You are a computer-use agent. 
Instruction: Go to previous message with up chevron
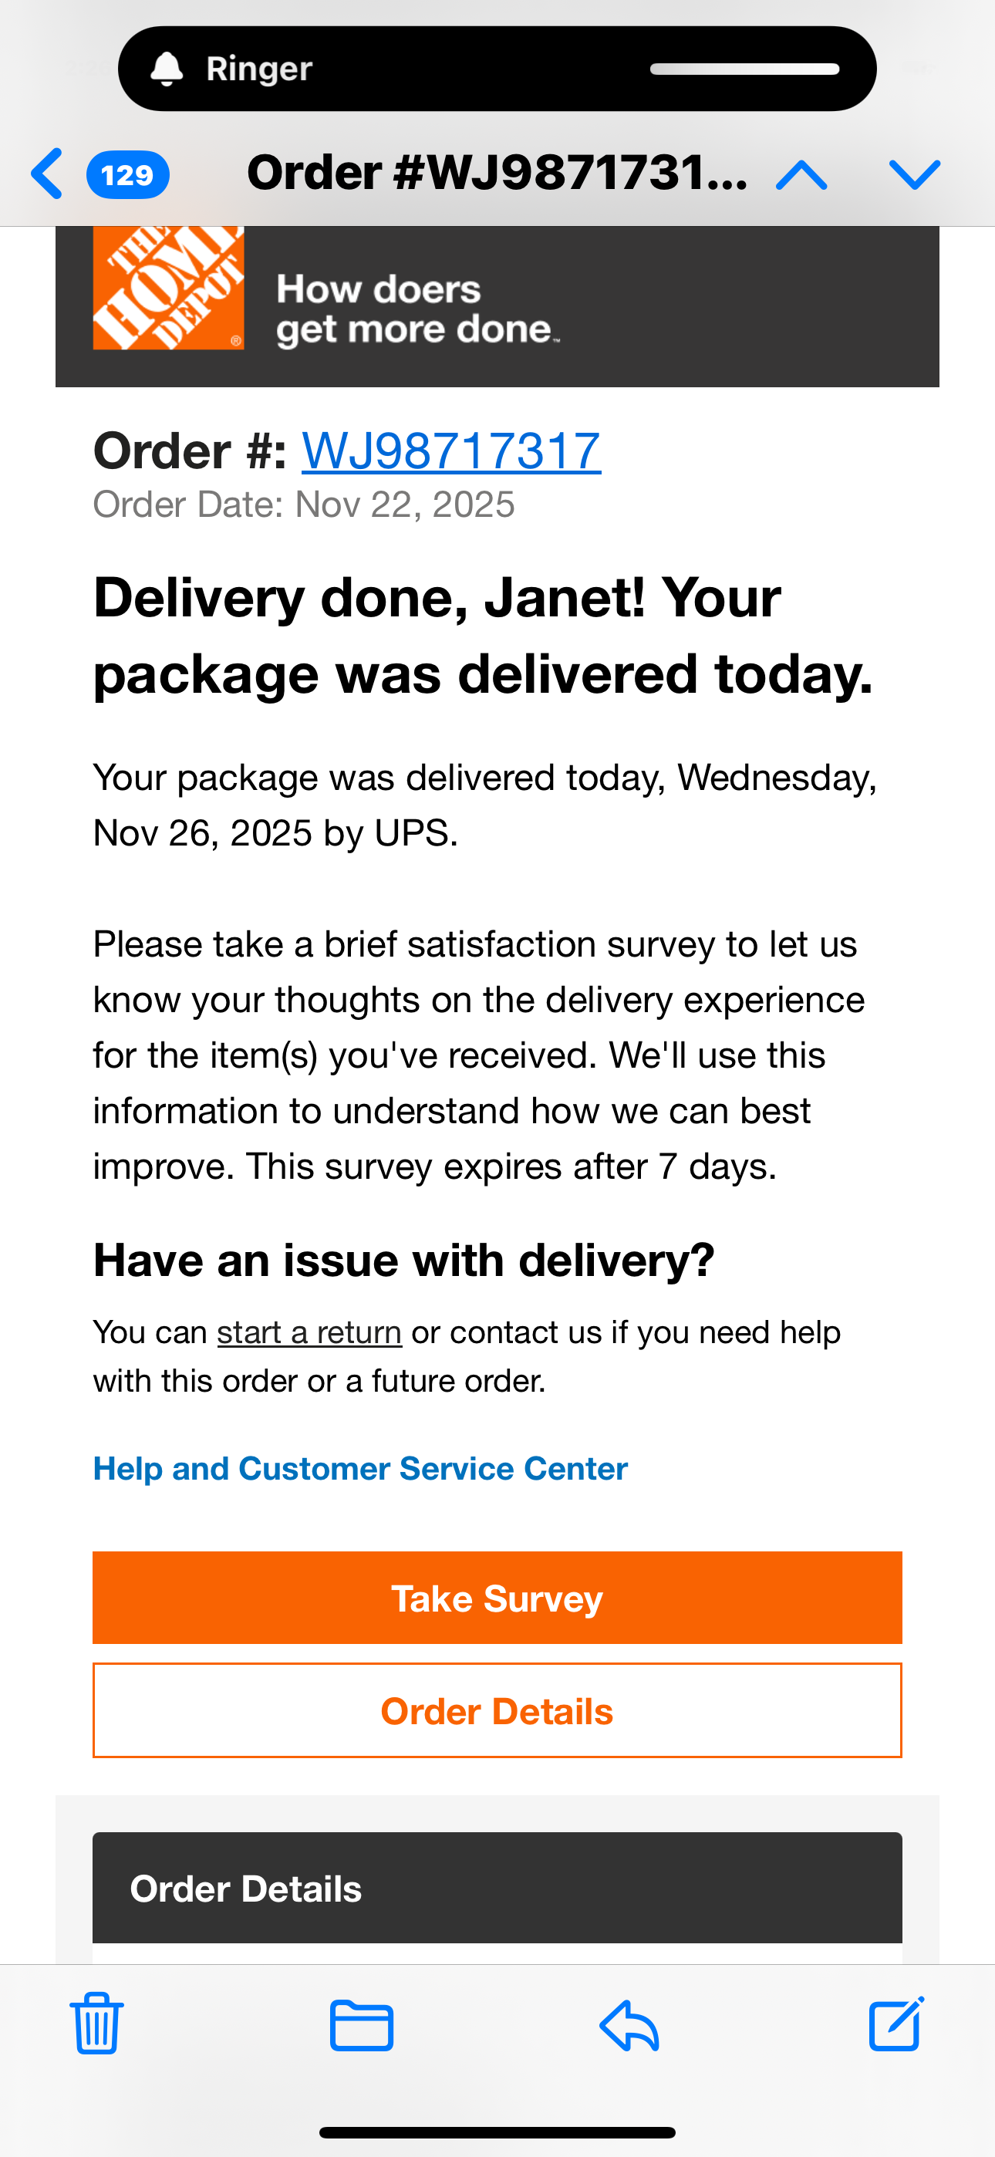click(801, 175)
